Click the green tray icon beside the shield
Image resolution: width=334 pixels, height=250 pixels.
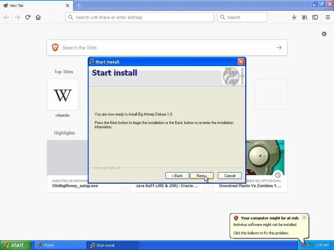tap(310, 245)
